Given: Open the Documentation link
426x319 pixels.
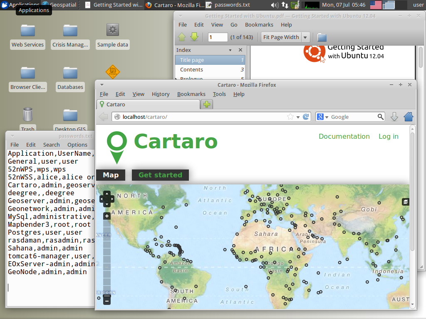Looking at the screenshot, I should [344, 136].
